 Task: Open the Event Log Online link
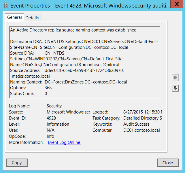(65, 142)
